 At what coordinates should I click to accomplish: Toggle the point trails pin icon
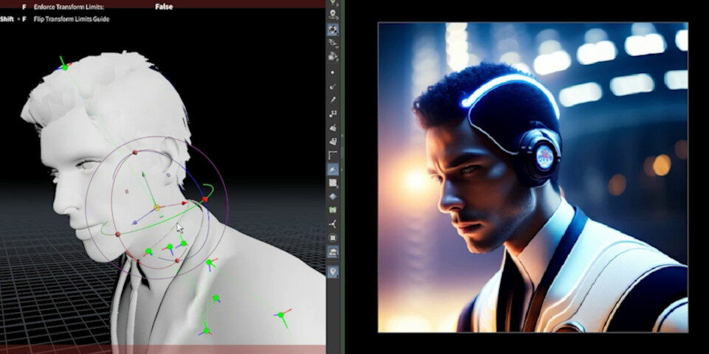333,100
